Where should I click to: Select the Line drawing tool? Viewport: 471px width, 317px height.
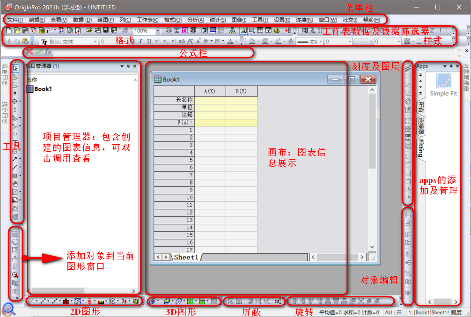(15, 167)
